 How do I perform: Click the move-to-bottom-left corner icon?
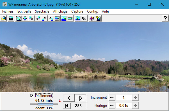[44, 18]
